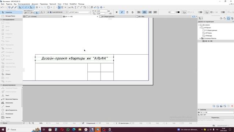Click new layout icon at Navigator bottom
Screen dimensions: 234x132
click(x=214, y=106)
